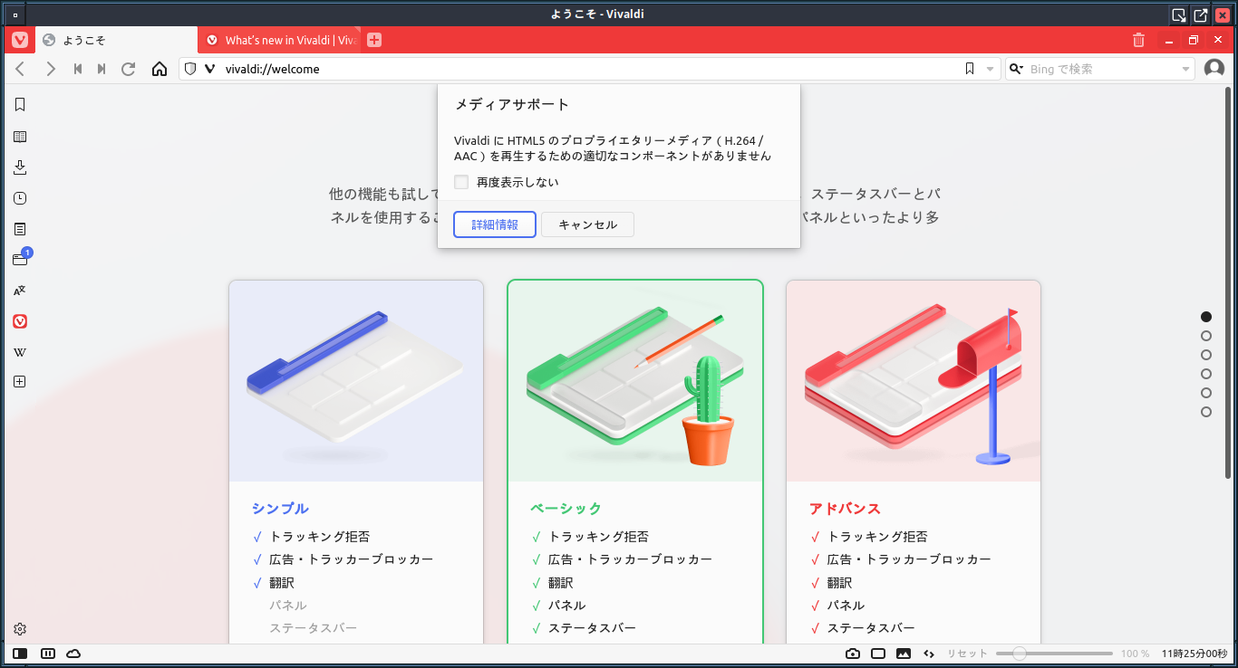The image size is (1238, 668).
Task: Open the search engine selector dropdown
Action: [1016, 69]
